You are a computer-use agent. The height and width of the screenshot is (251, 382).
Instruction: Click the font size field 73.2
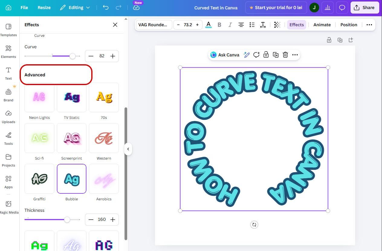[188, 25]
